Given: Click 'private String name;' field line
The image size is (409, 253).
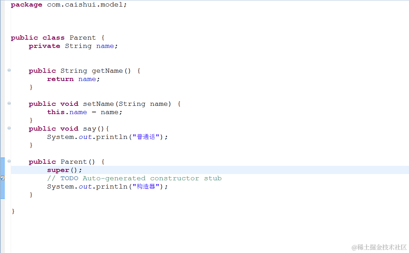Looking at the screenshot, I should coord(73,46).
